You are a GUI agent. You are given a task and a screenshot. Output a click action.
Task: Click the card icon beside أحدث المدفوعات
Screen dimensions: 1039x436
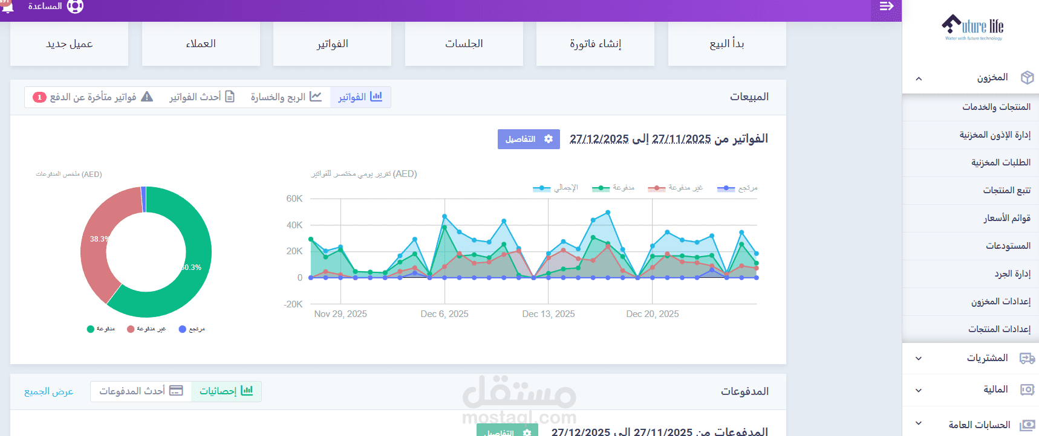(x=176, y=391)
